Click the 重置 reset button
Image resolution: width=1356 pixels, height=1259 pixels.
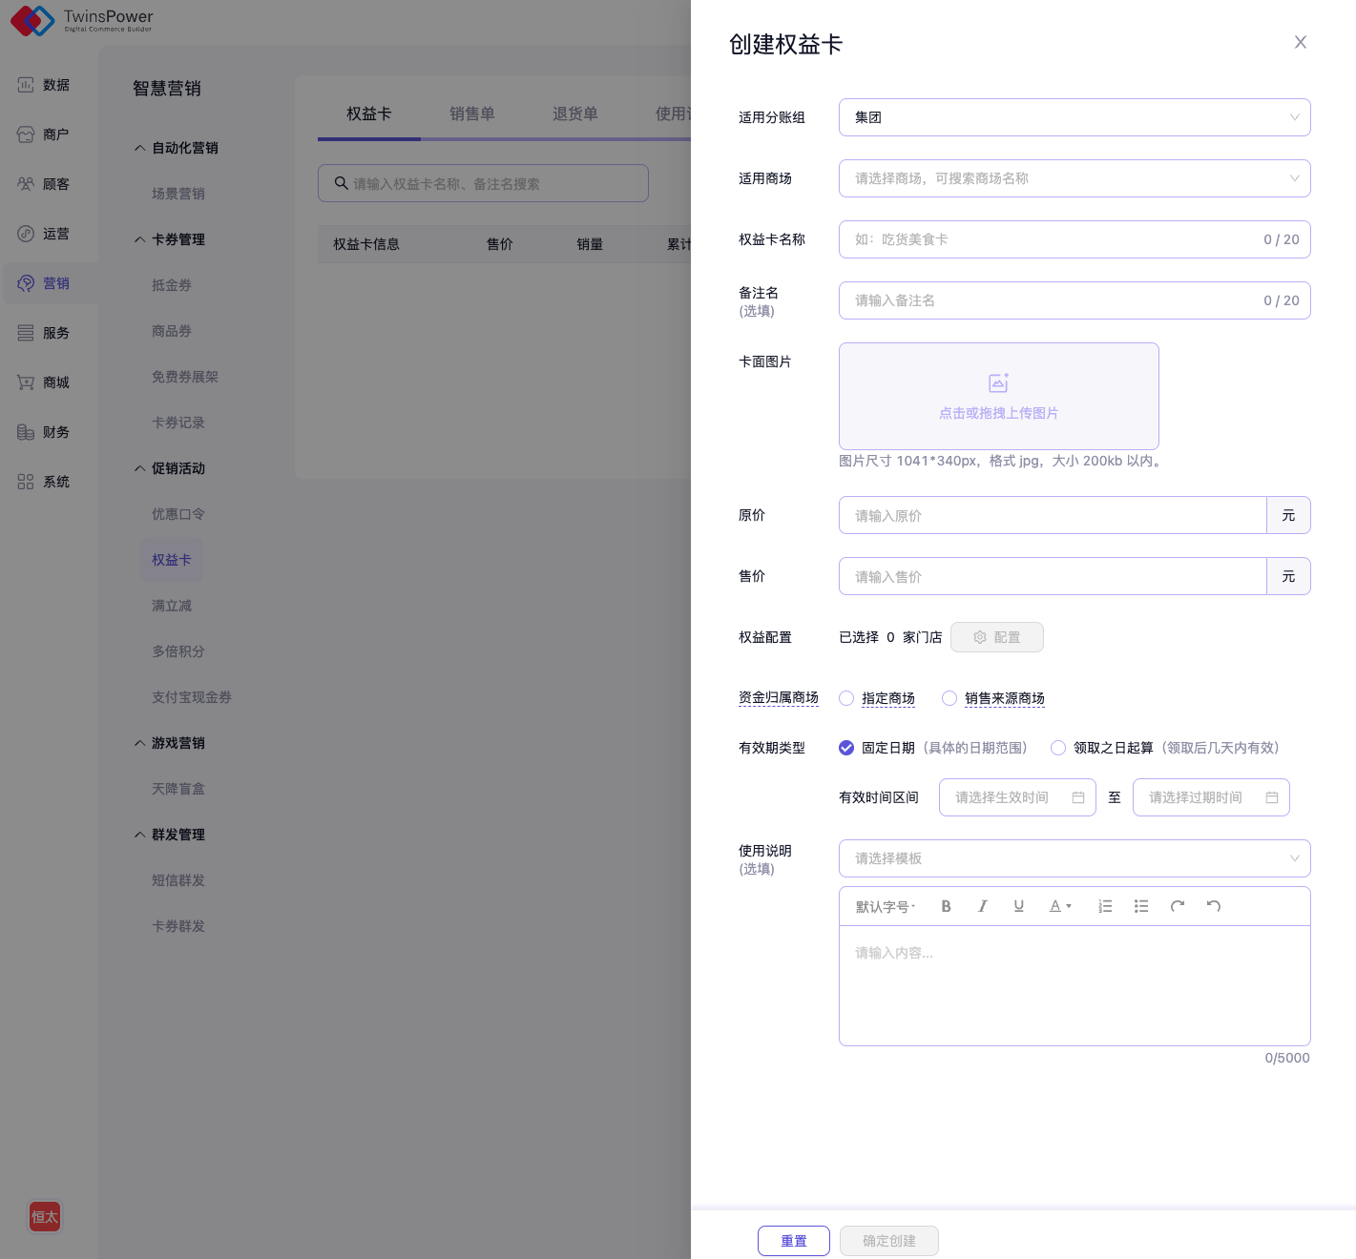tap(793, 1241)
